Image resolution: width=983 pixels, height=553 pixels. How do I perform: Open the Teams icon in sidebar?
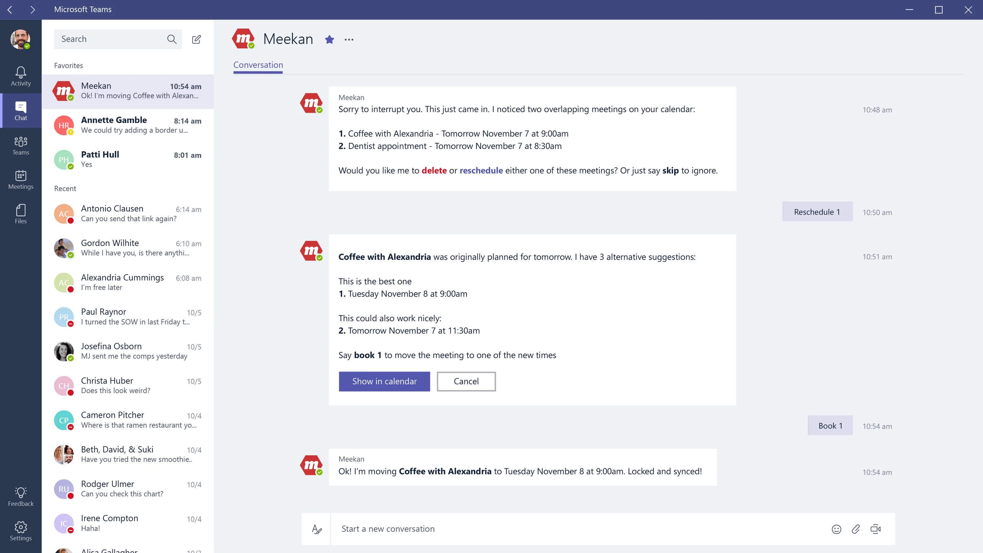tap(20, 144)
